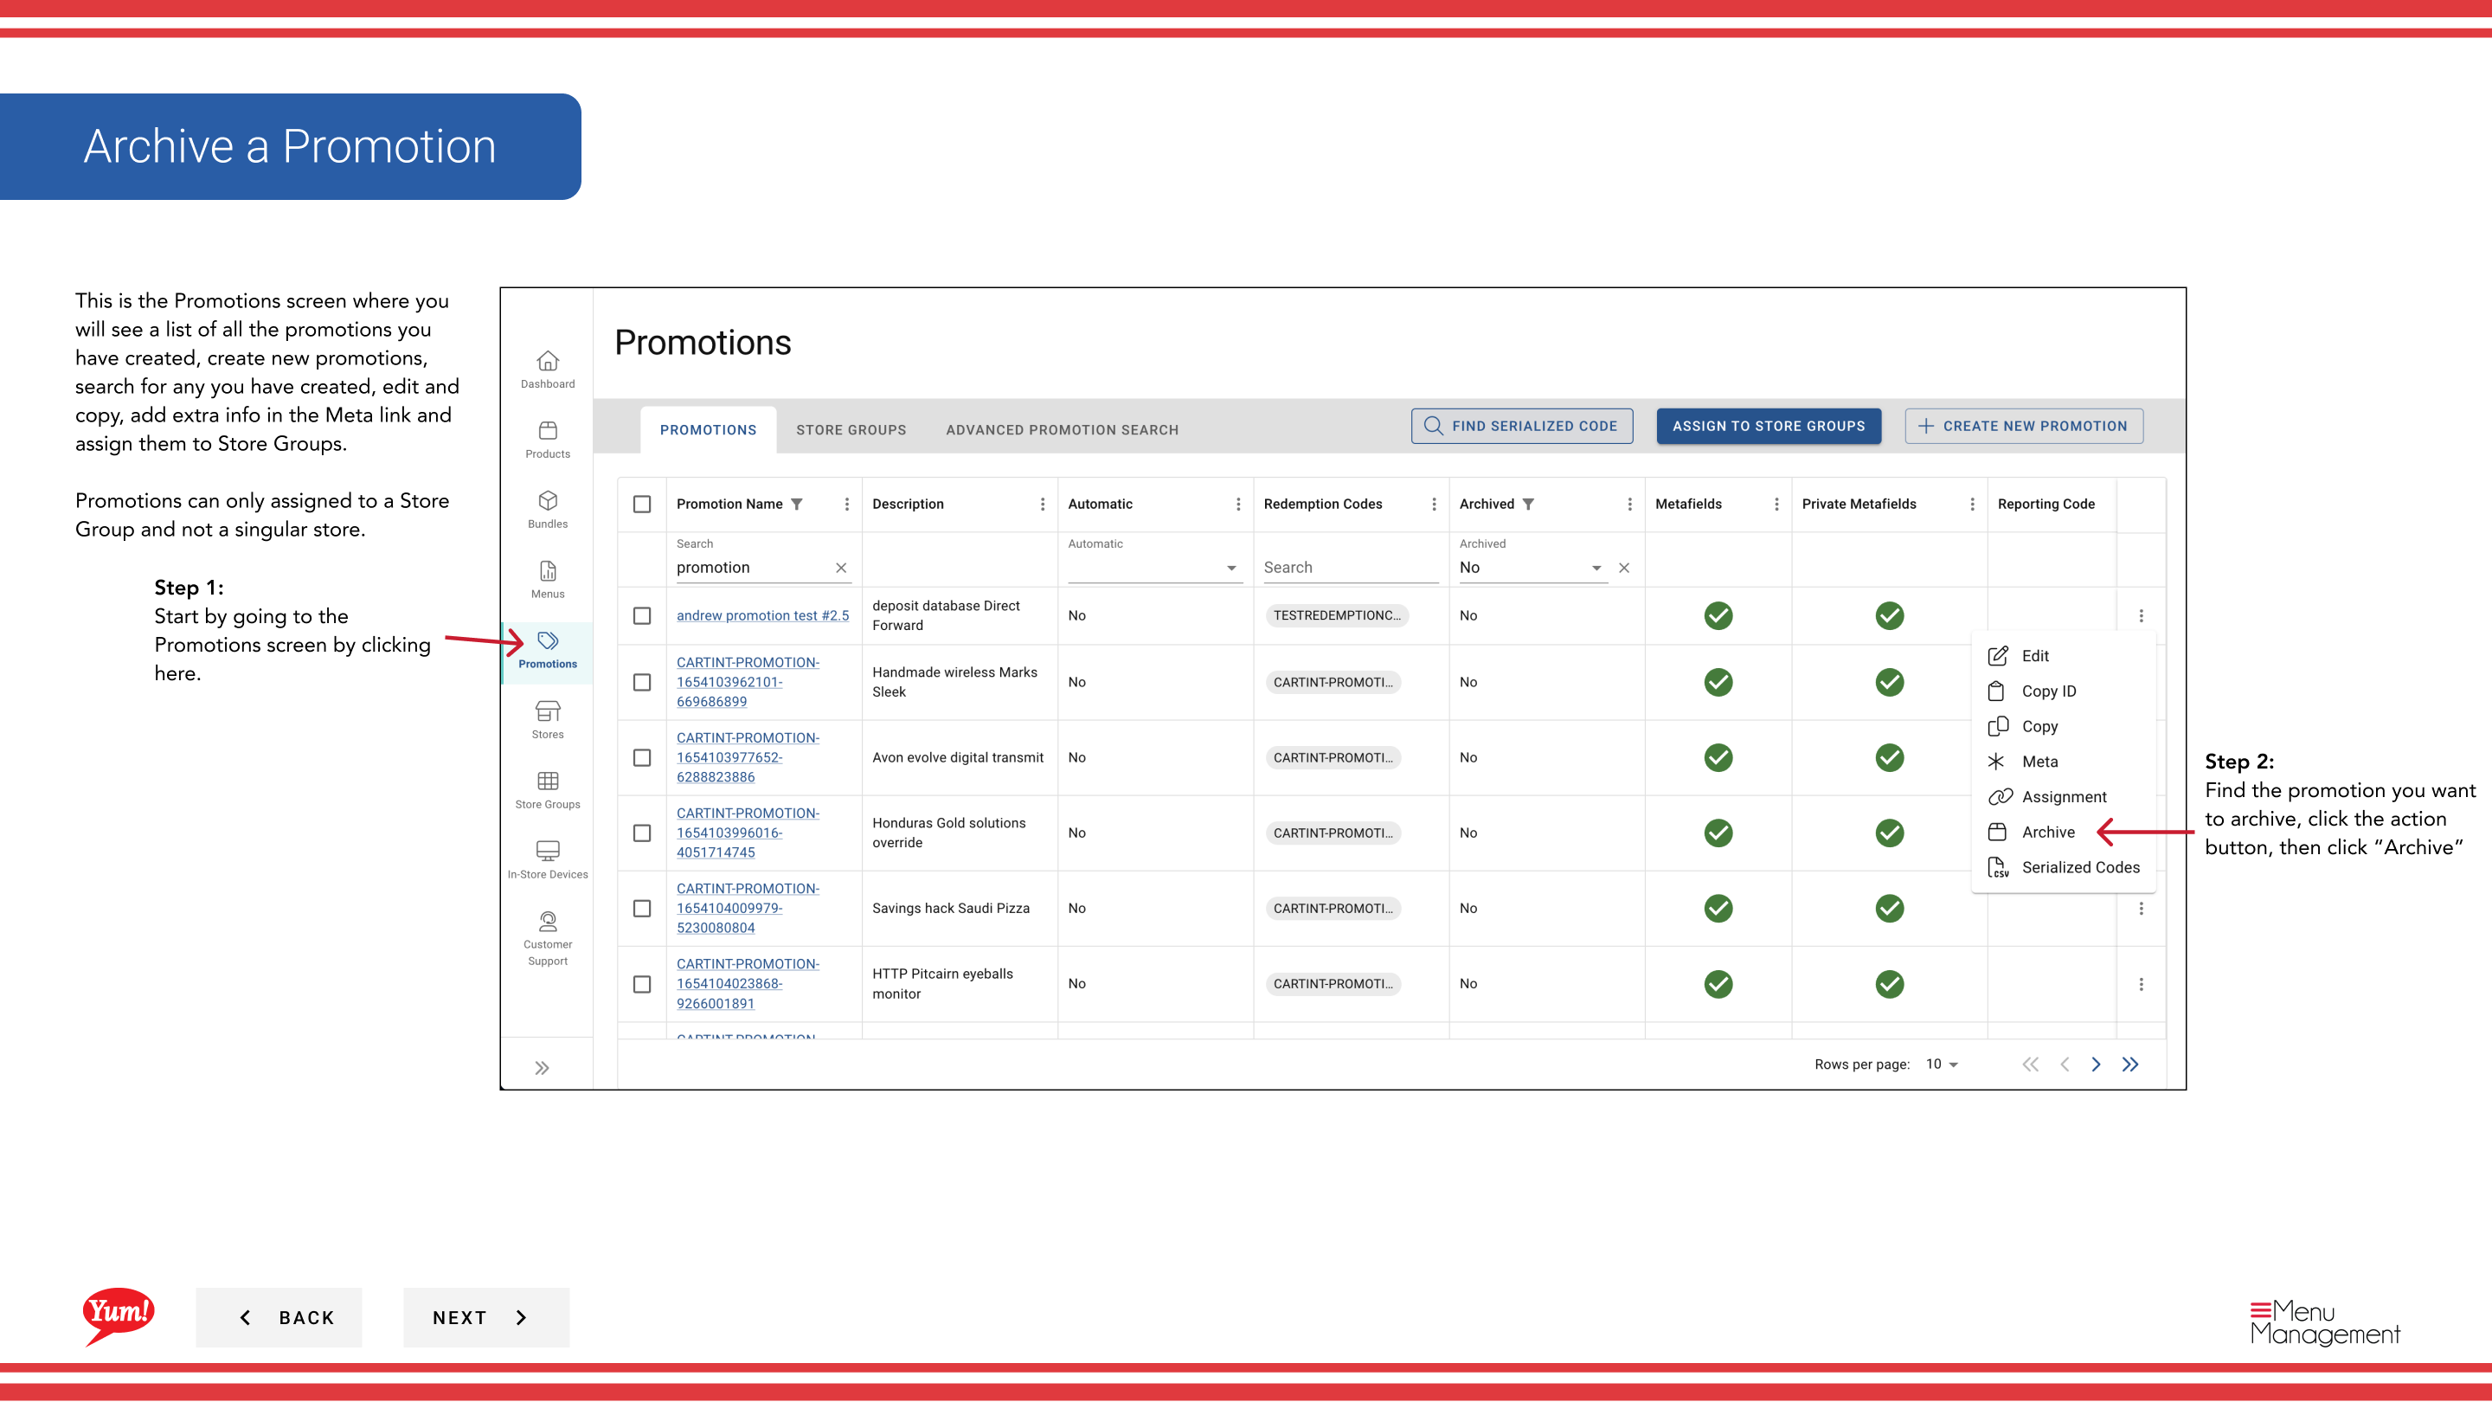2492x1402 pixels.
Task: Open Archived column options menu
Action: [1629, 504]
